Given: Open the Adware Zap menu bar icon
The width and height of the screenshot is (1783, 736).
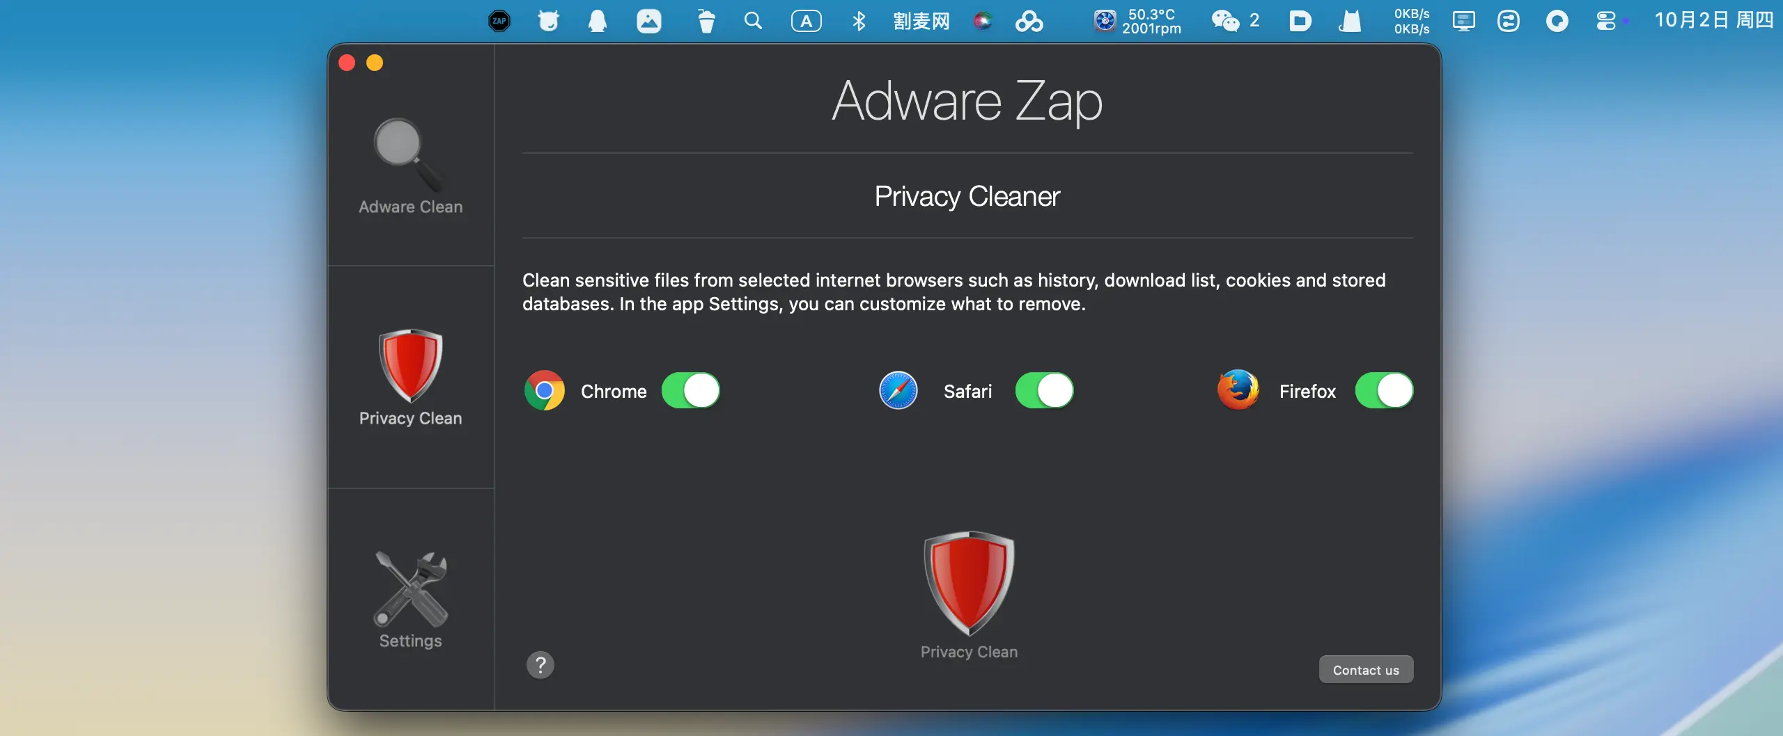Looking at the screenshot, I should [499, 21].
